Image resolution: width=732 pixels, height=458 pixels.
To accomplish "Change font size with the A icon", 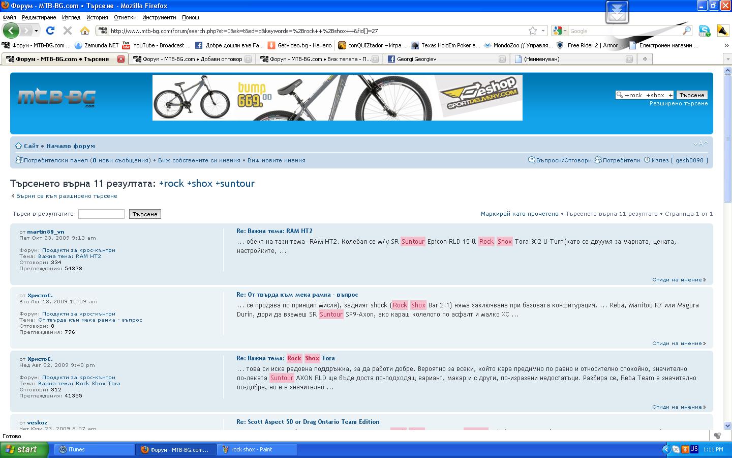I will click(x=700, y=144).
